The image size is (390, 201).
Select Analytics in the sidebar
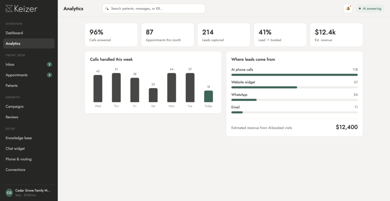[29, 43]
